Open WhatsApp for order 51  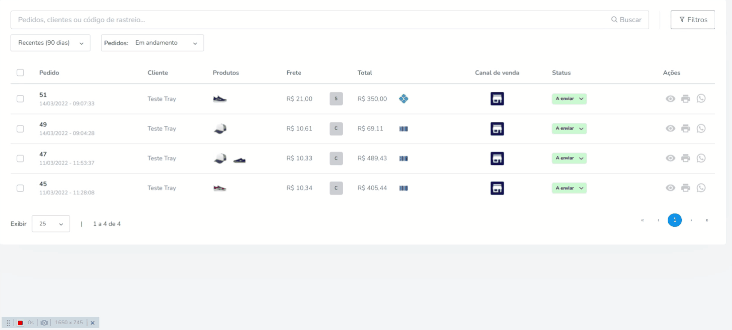point(701,98)
